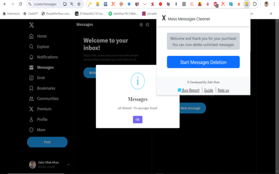Open the PeoplePerHour.com bookmark
The width and height of the screenshot is (279, 174).
point(56,13)
